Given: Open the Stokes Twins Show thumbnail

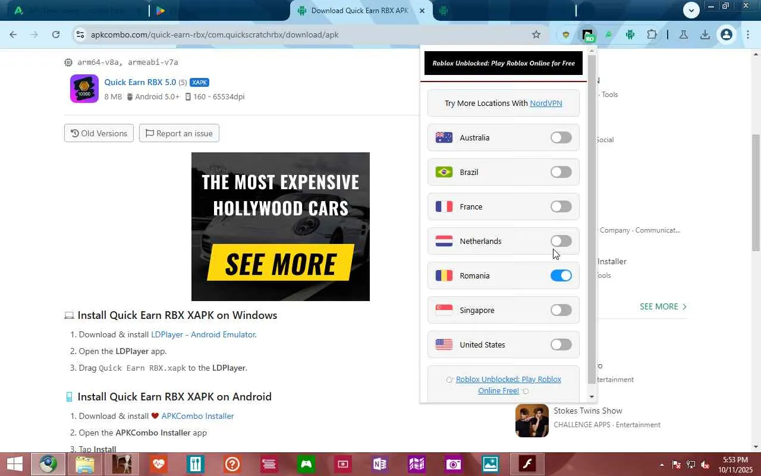Looking at the screenshot, I should [532, 421].
